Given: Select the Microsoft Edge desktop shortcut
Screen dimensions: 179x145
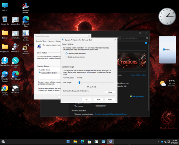Looking at the screenshot, I should (x=26, y=21).
